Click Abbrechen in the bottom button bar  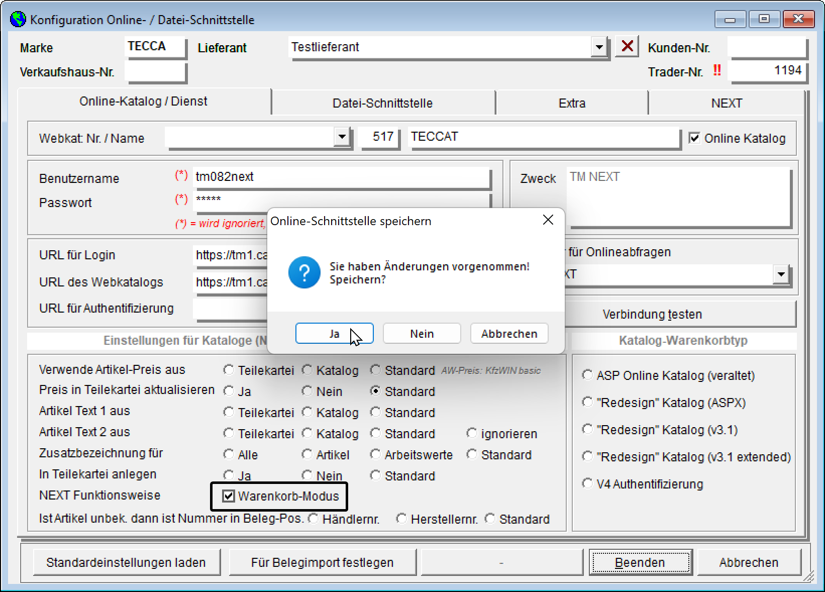coord(749,562)
